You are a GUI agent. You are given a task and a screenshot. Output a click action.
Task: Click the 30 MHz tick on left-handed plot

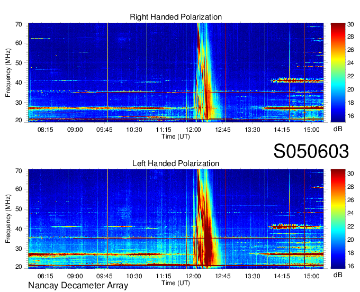(19, 249)
